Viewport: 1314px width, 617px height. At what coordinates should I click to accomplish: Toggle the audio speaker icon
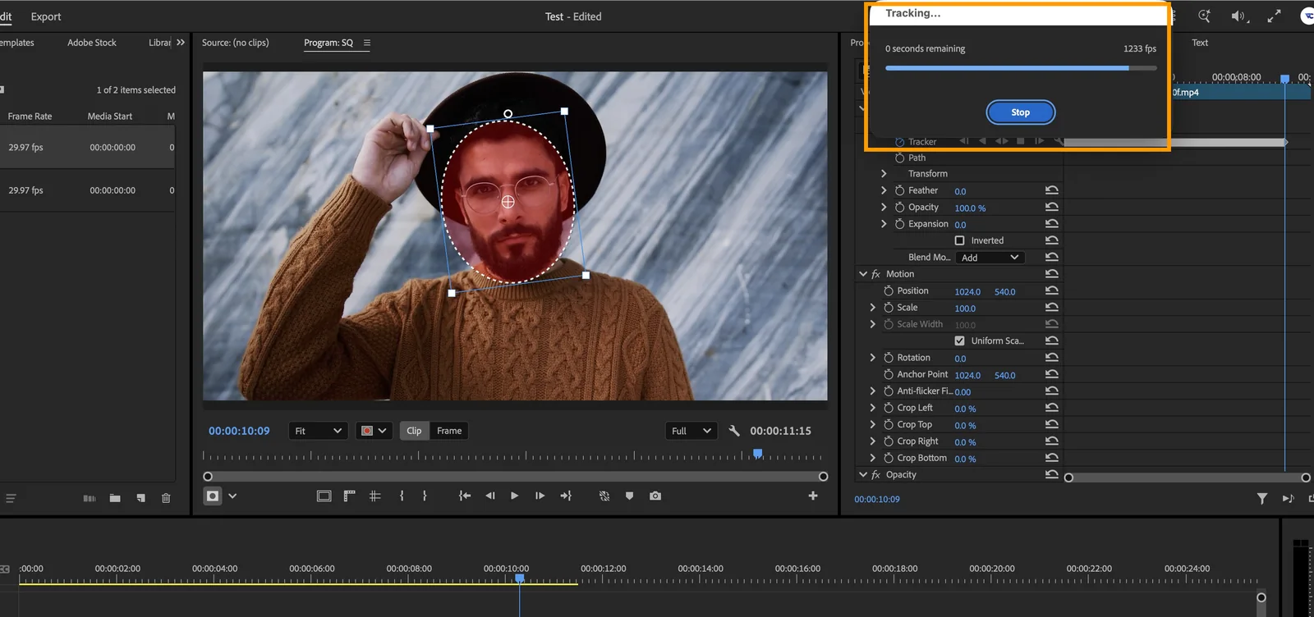pos(1238,16)
